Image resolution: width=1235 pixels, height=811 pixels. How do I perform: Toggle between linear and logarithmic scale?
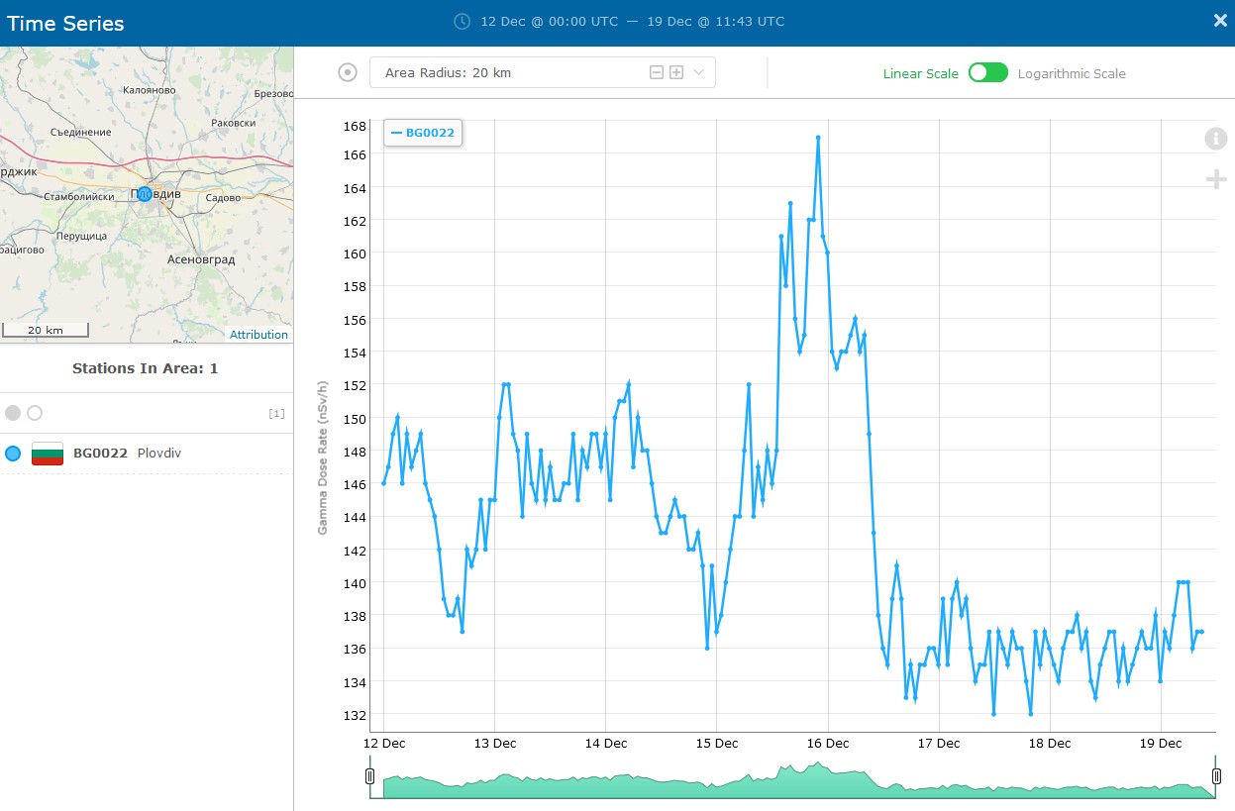coord(987,73)
